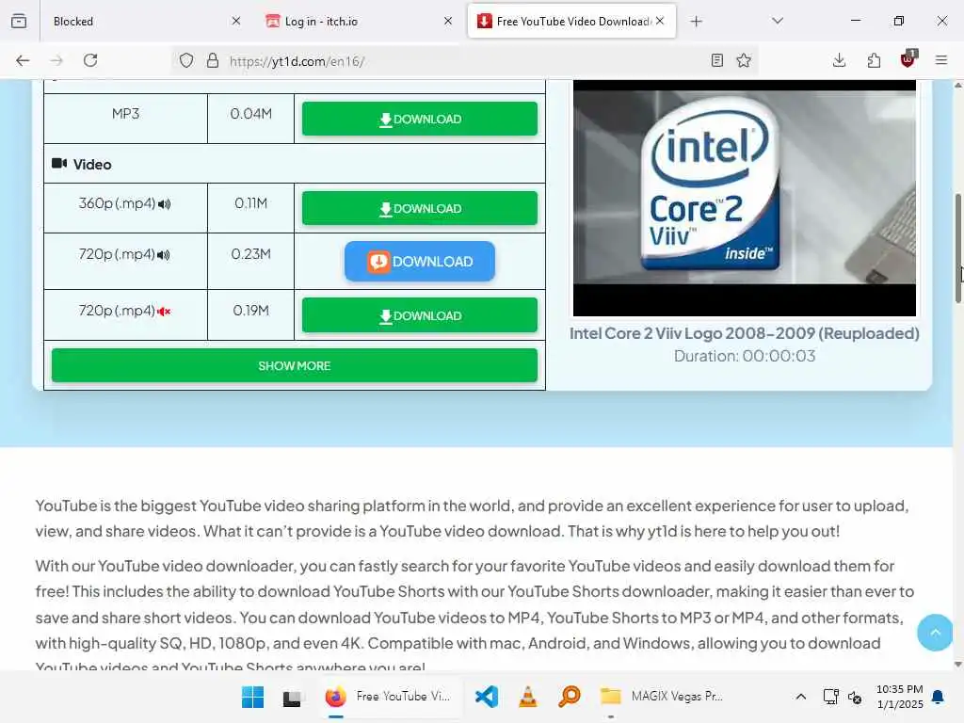Open the muted volume tray icon
Image resolution: width=964 pixels, height=723 pixels.
[x=855, y=697]
